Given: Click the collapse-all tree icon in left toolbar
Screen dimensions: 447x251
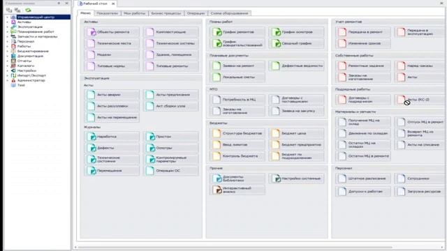Looking at the screenshot, I should [17, 10].
